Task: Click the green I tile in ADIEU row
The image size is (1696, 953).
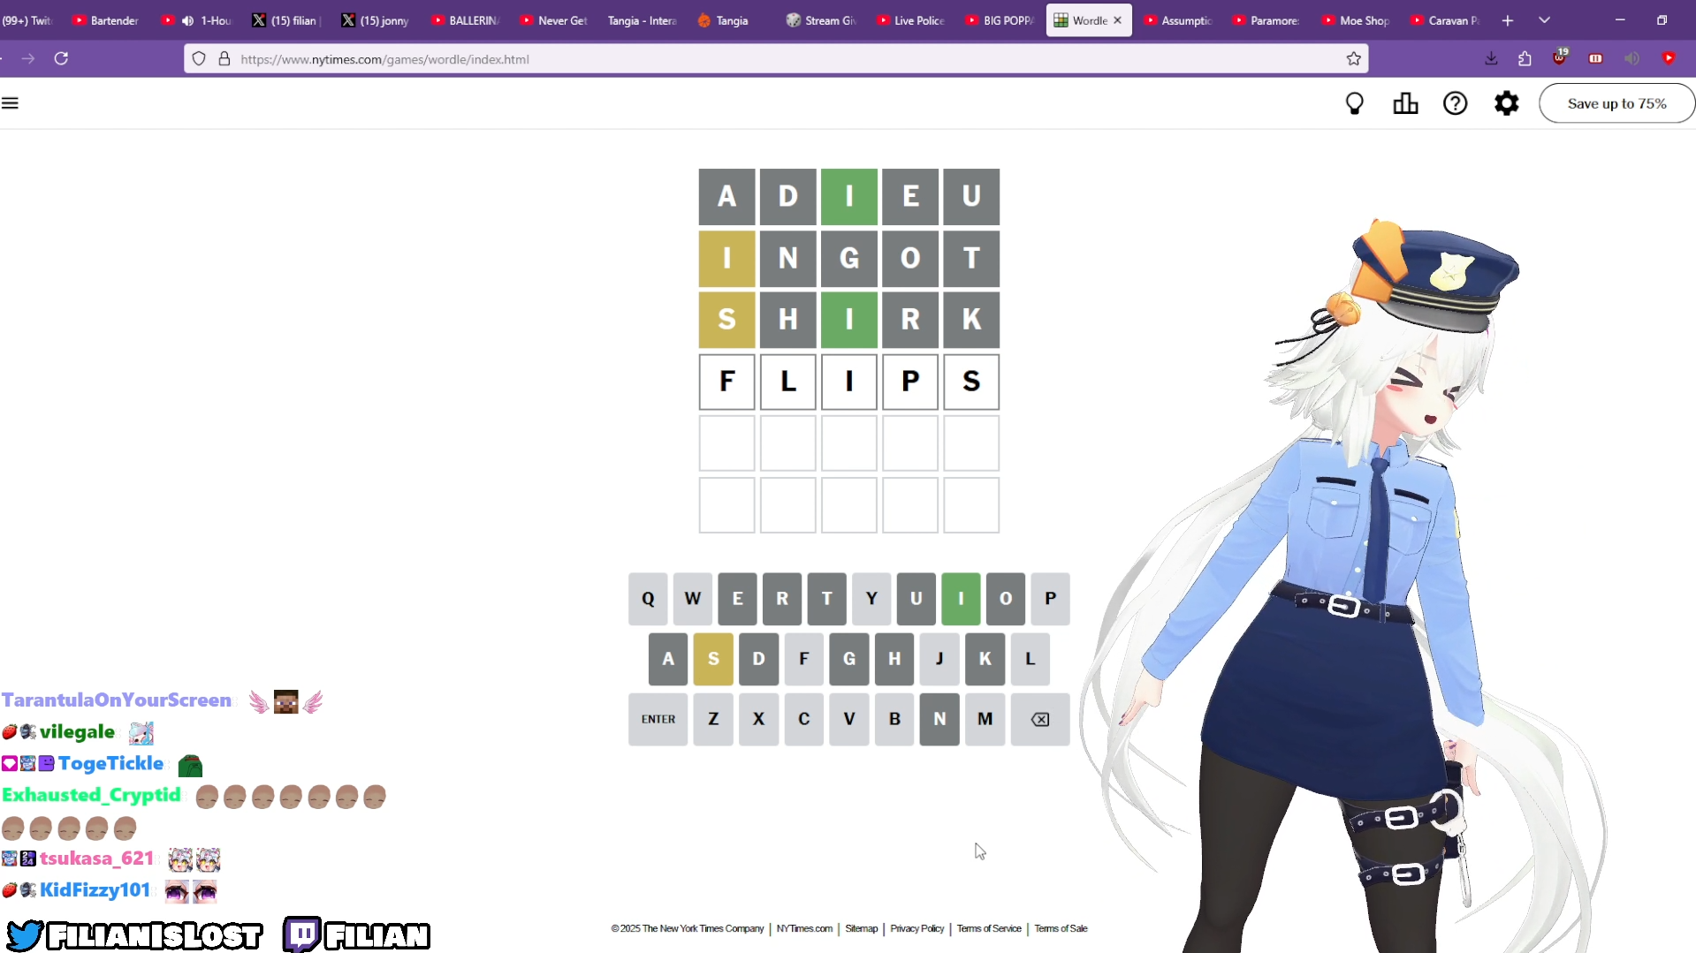Action: tap(848, 196)
